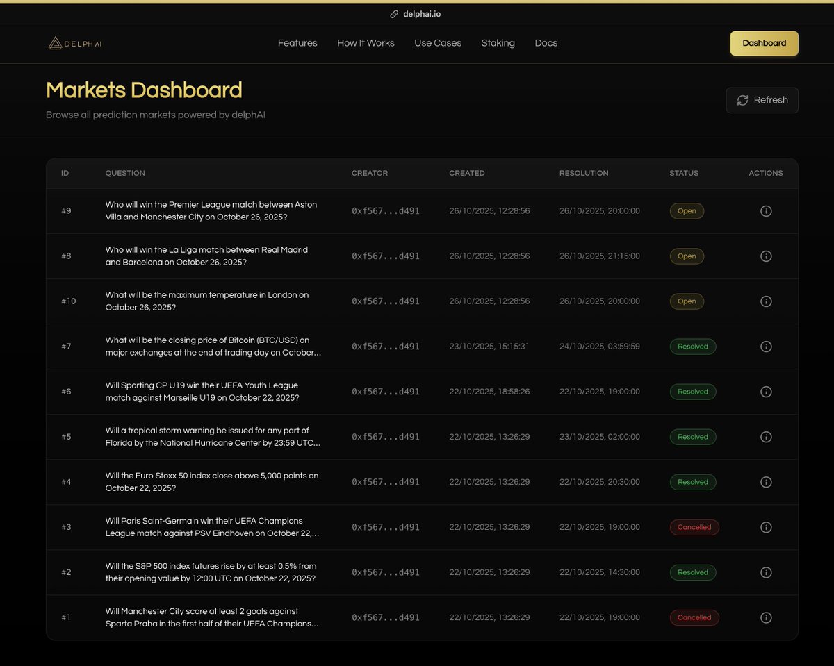Screen dimensions: 834x666
Task: Open details via info icon for market #3
Action: coord(766,527)
